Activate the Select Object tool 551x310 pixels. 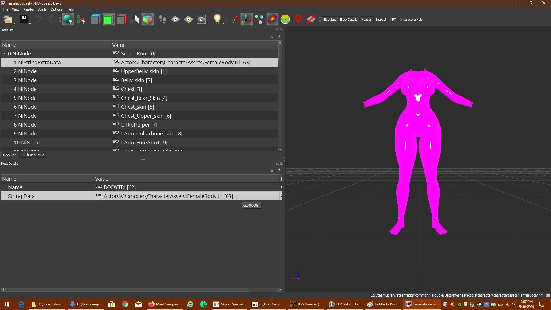click(68, 20)
